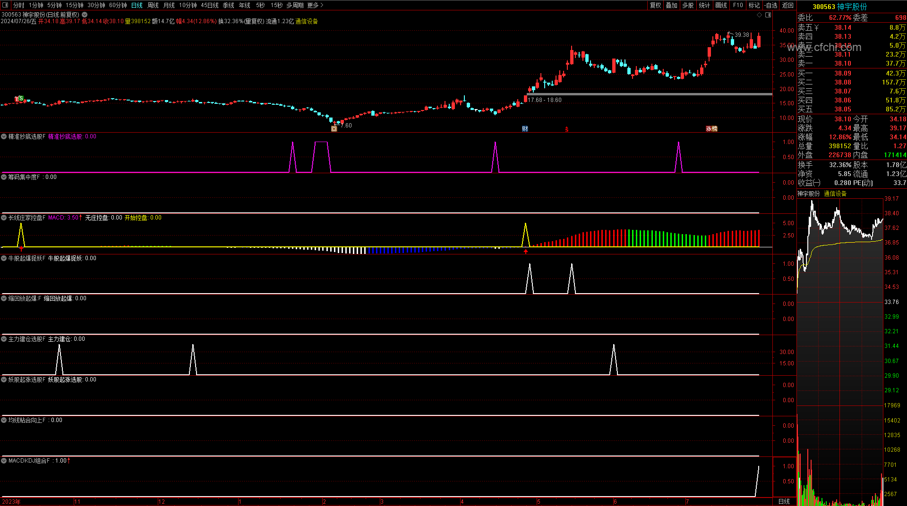Select the 月线 monthly chart tab
The height and width of the screenshot is (506, 907).
169,5
